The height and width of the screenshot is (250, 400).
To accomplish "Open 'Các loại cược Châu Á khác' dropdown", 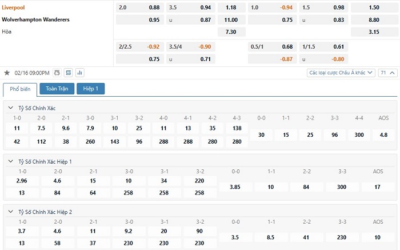I will click(341, 73).
